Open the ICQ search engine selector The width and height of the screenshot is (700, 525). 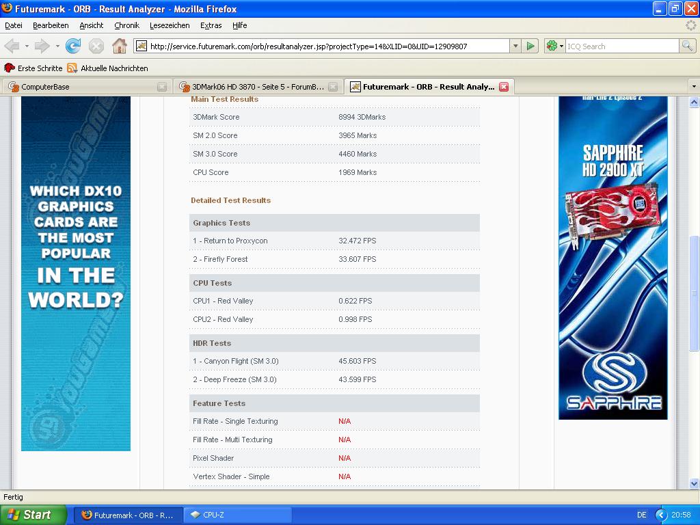(555, 46)
